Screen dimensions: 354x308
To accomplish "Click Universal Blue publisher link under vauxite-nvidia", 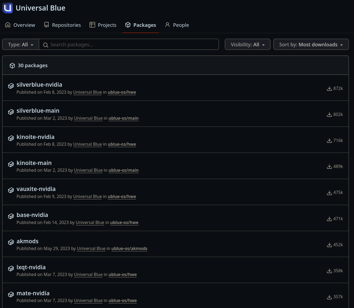I will click(x=87, y=196).
